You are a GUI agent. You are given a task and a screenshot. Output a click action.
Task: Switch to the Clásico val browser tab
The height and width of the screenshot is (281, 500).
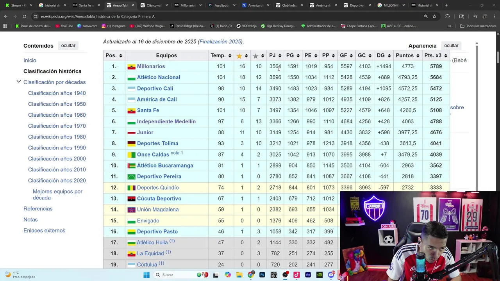(x=154, y=5)
